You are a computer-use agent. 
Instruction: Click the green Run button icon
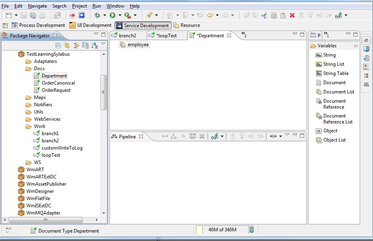[113, 16]
